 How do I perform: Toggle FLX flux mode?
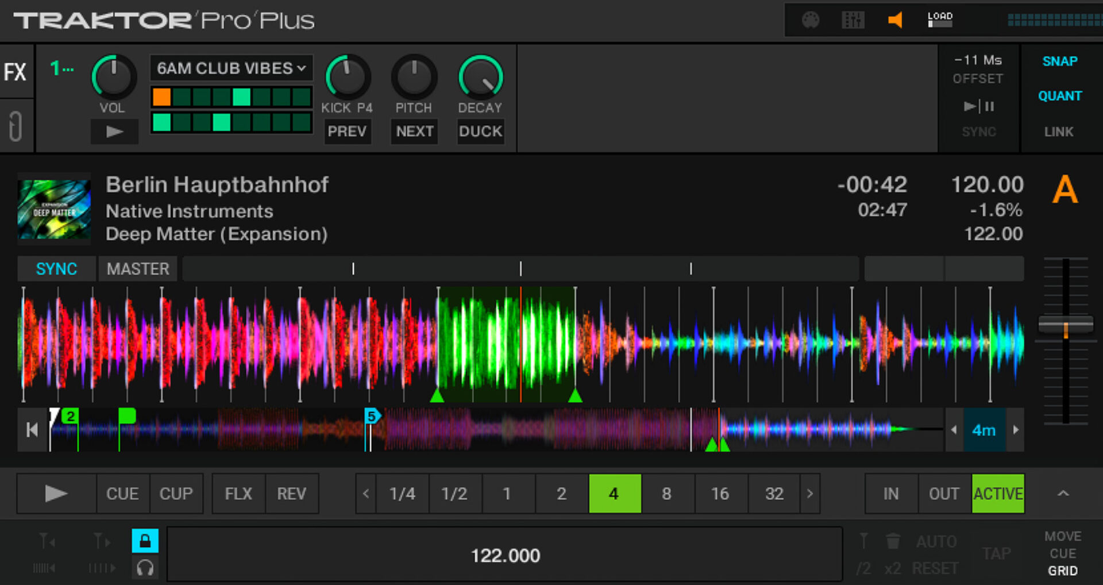pyautogui.click(x=238, y=494)
